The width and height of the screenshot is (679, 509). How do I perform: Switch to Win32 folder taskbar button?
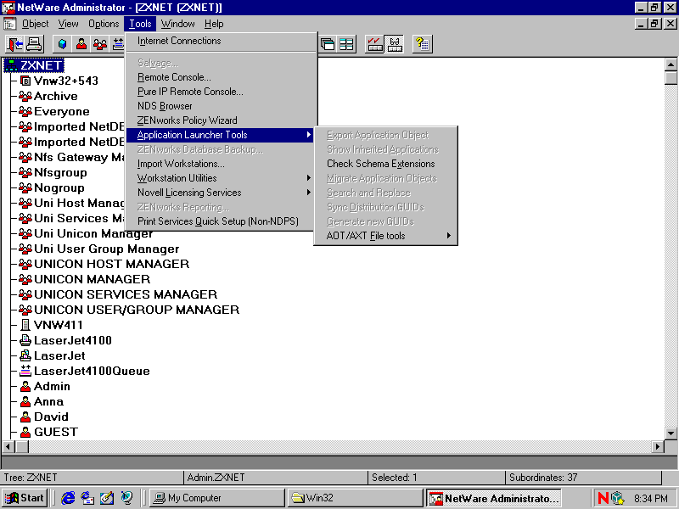355,498
